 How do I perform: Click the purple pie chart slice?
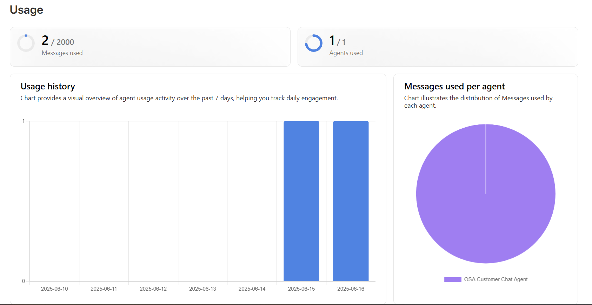point(486,194)
